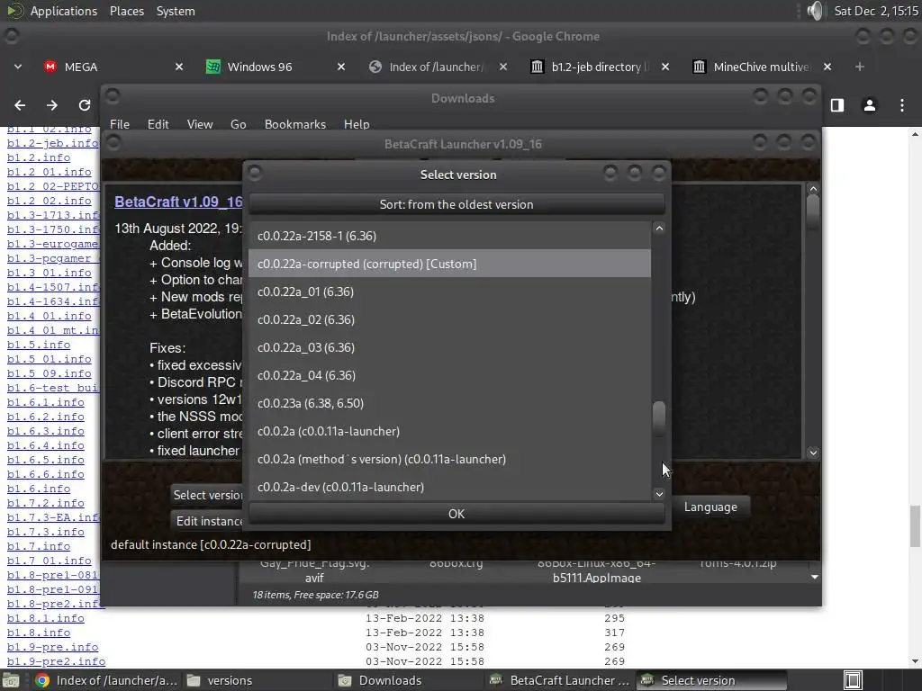The image size is (922, 691).
Task: Open BetaCraft v1.09_16 changelog link
Action: tap(178, 202)
